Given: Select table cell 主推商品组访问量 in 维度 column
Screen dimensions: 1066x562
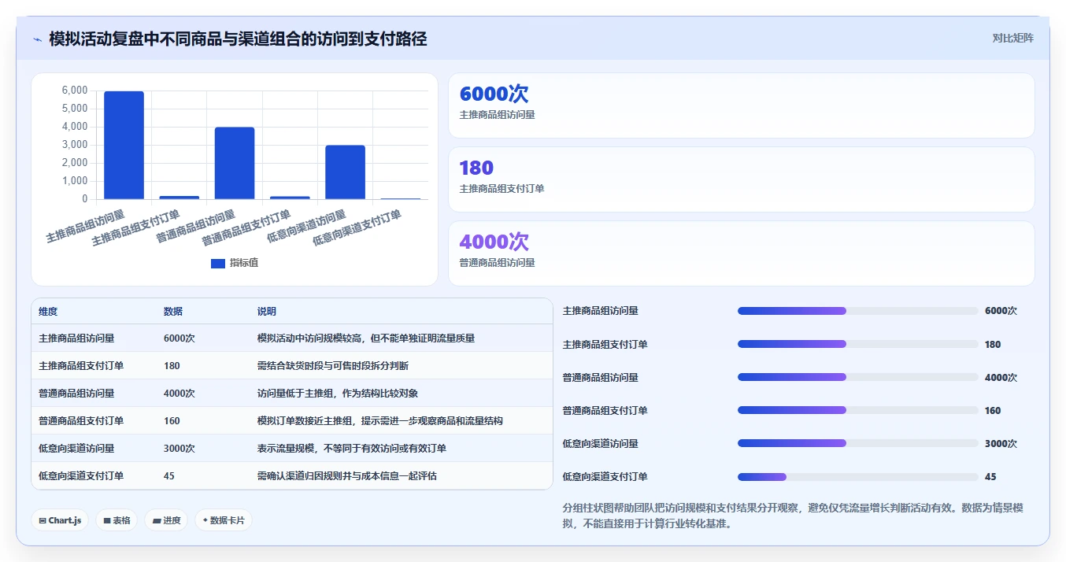Looking at the screenshot, I should (x=76, y=338).
